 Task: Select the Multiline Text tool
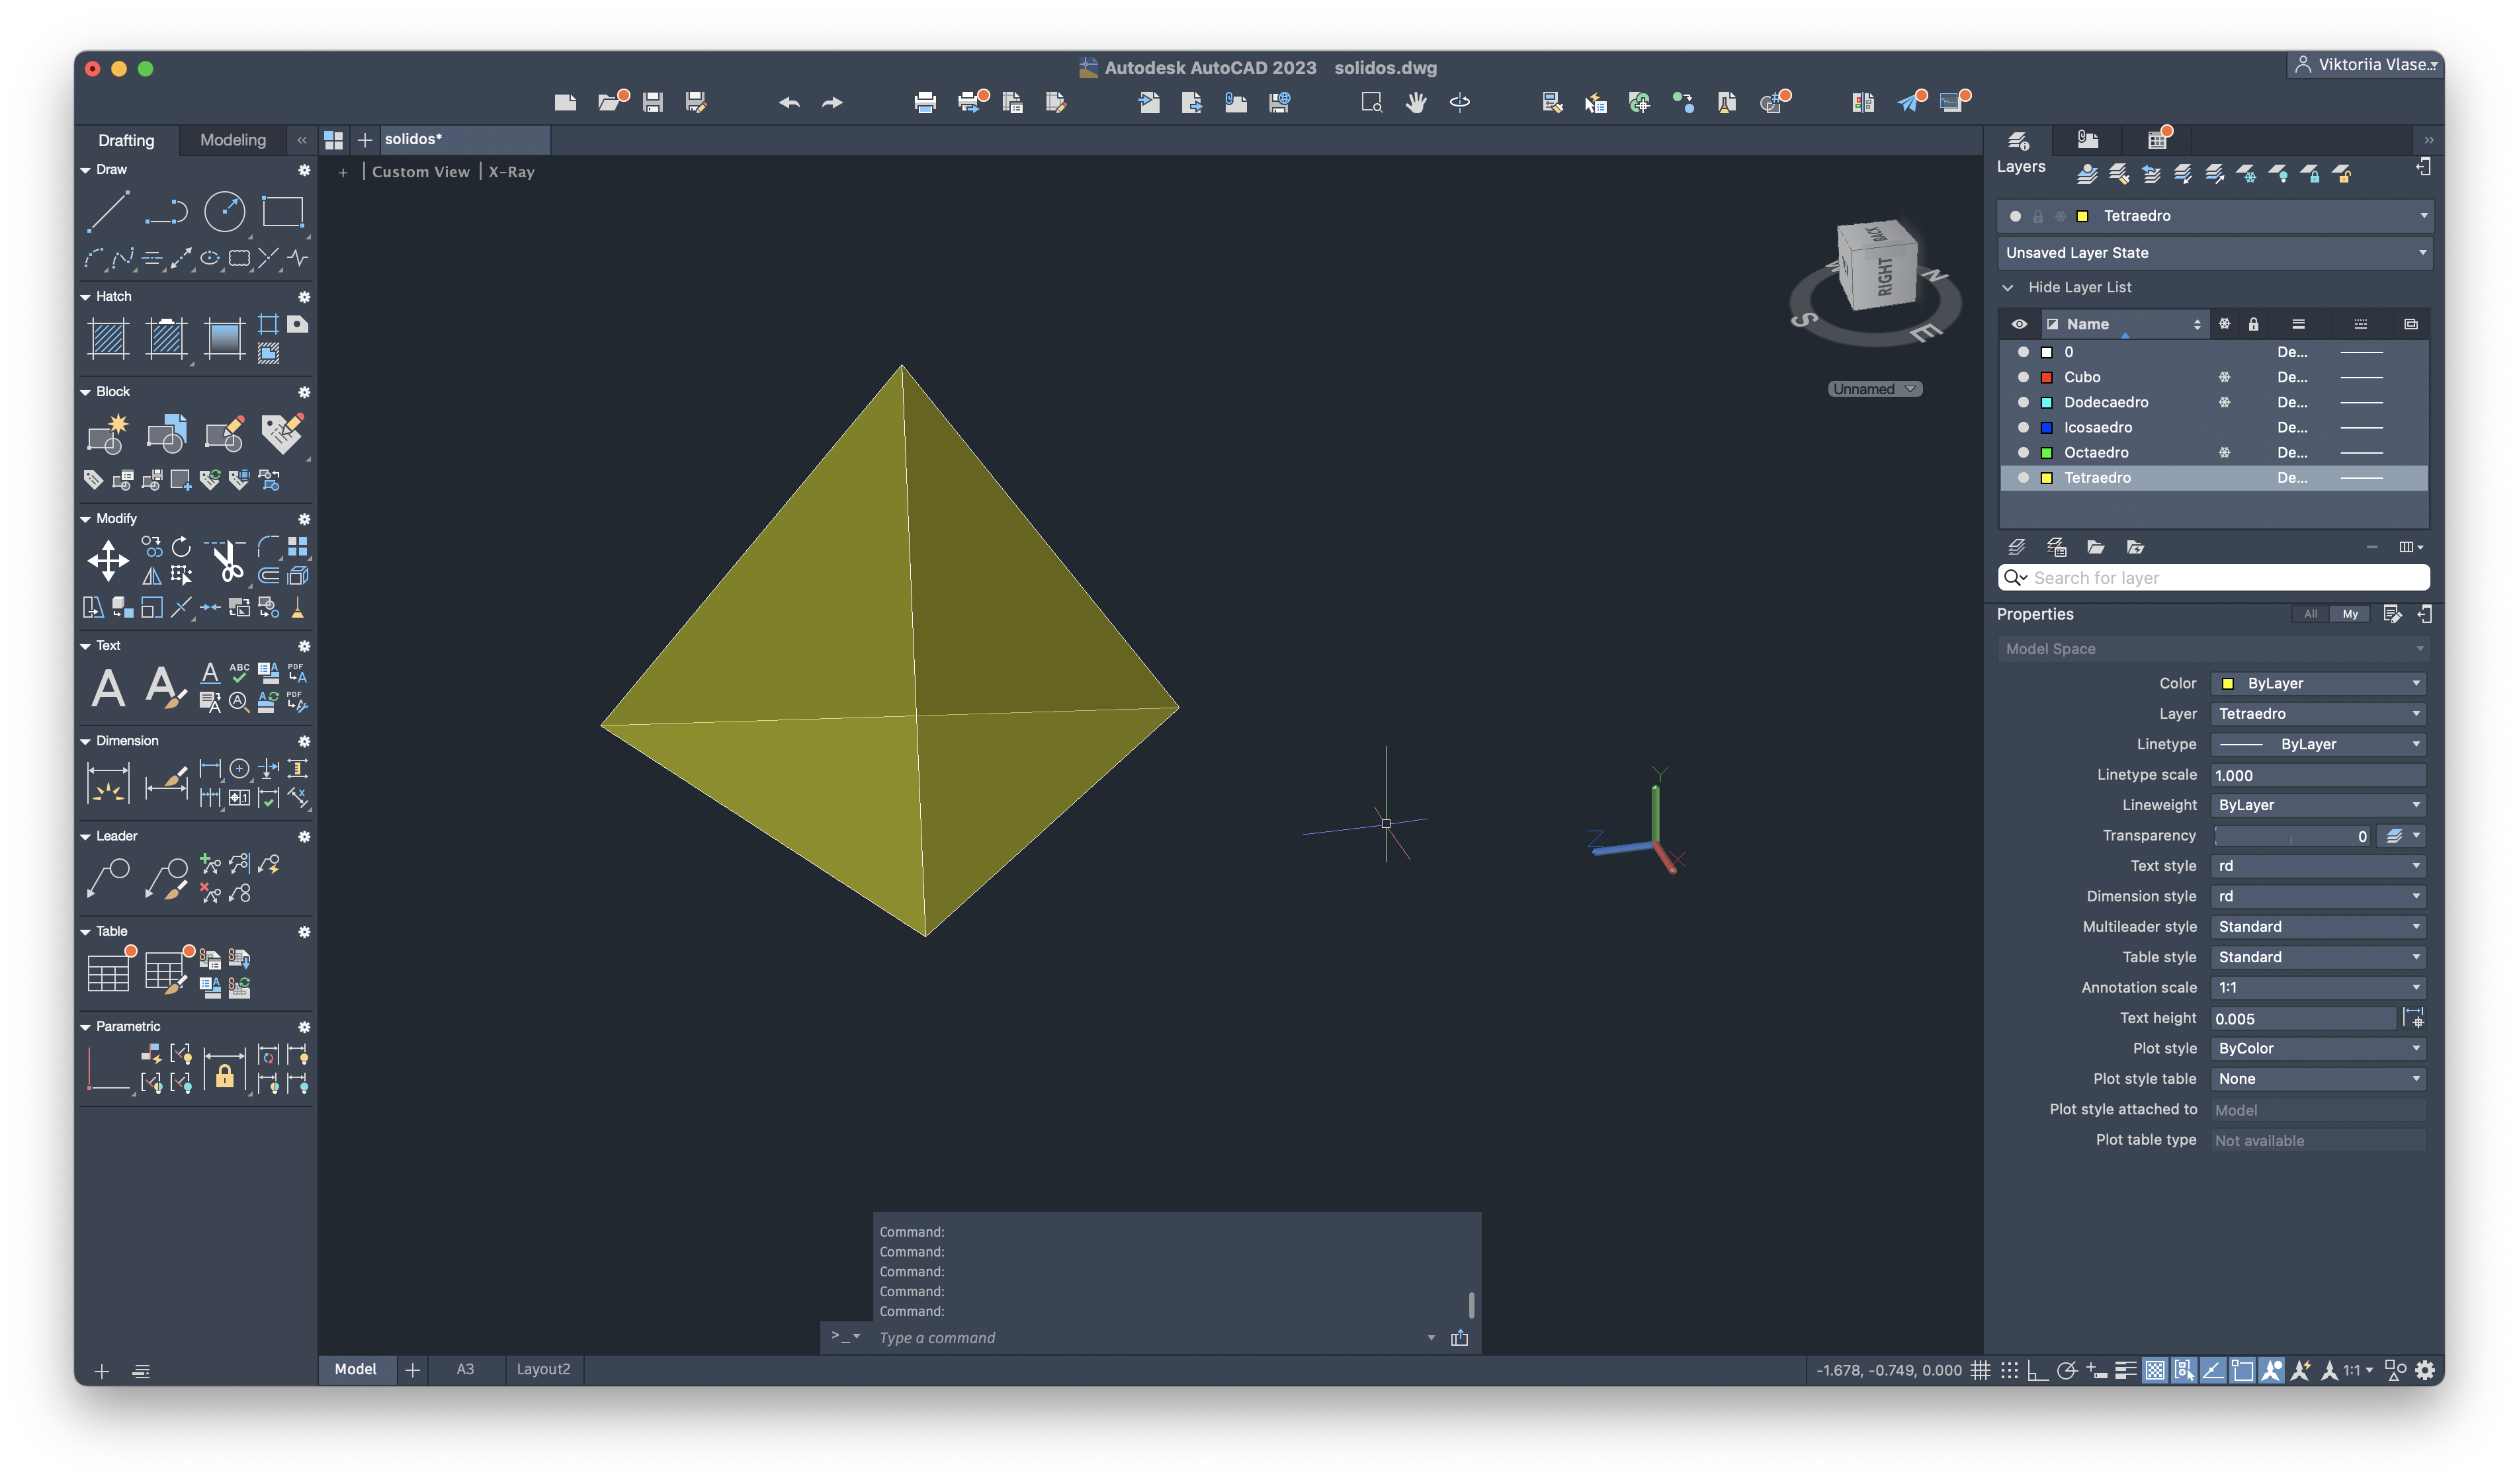click(108, 688)
